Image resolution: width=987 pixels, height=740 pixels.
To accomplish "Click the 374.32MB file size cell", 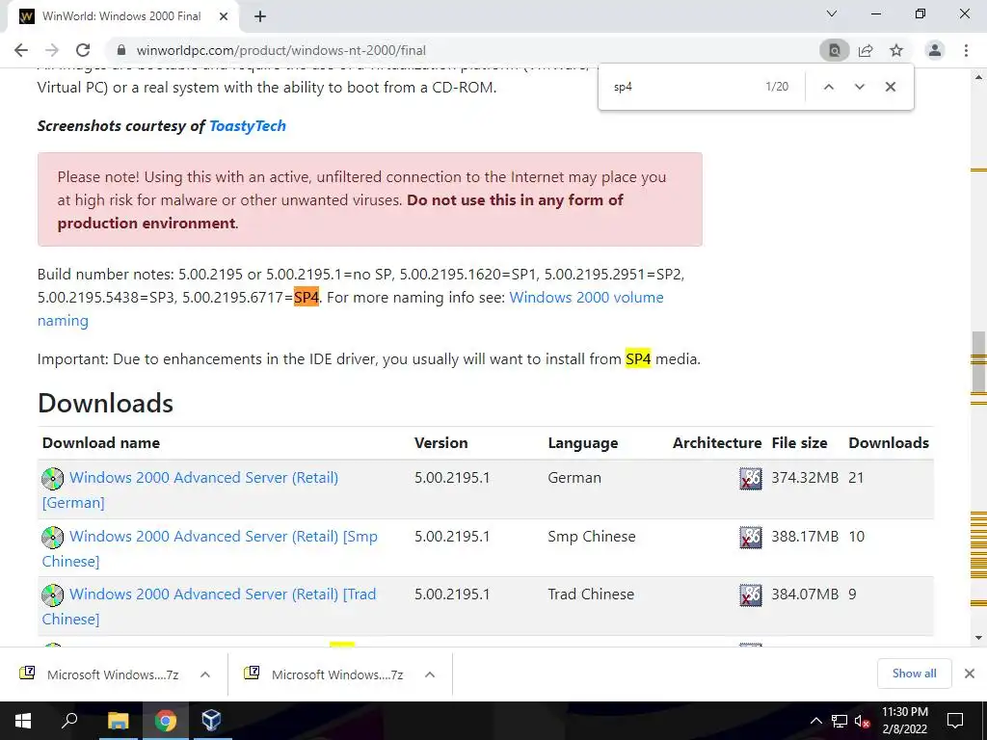I will click(x=805, y=478).
